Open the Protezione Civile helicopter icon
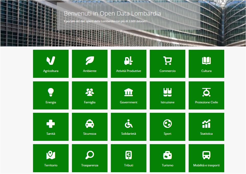The image size is (246, 174). tap(206, 92)
